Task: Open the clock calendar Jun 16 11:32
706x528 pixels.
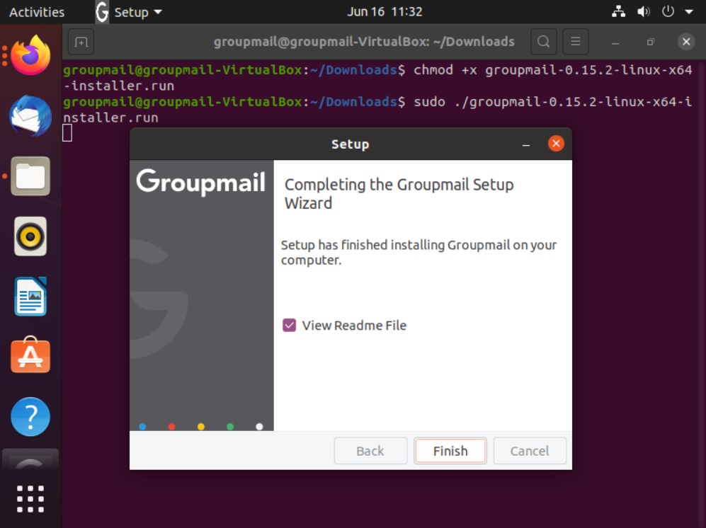Action: point(385,12)
